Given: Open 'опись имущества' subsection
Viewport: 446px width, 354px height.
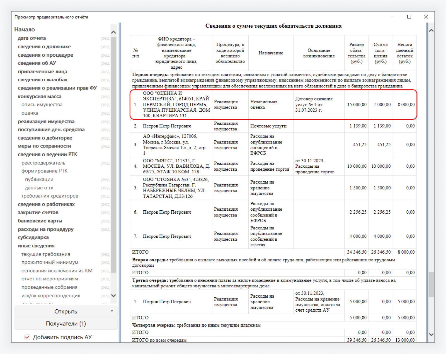Looking at the screenshot, I should tap(42, 105).
